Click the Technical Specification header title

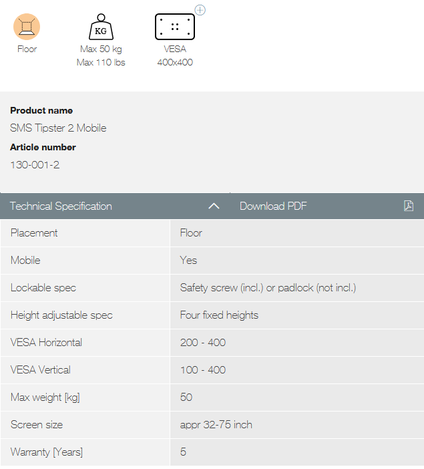pos(61,206)
